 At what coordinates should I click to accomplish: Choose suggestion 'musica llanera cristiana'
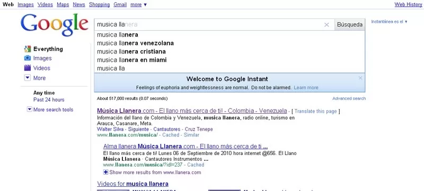(x=229, y=51)
